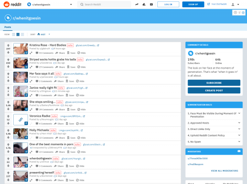The width and height of the screenshot is (247, 184).
Task: Open the post title 'Veronica Radke'
Action: click(40, 116)
